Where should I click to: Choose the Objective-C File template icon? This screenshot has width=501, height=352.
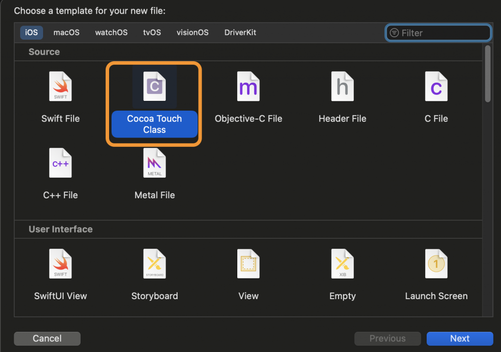[248, 86]
